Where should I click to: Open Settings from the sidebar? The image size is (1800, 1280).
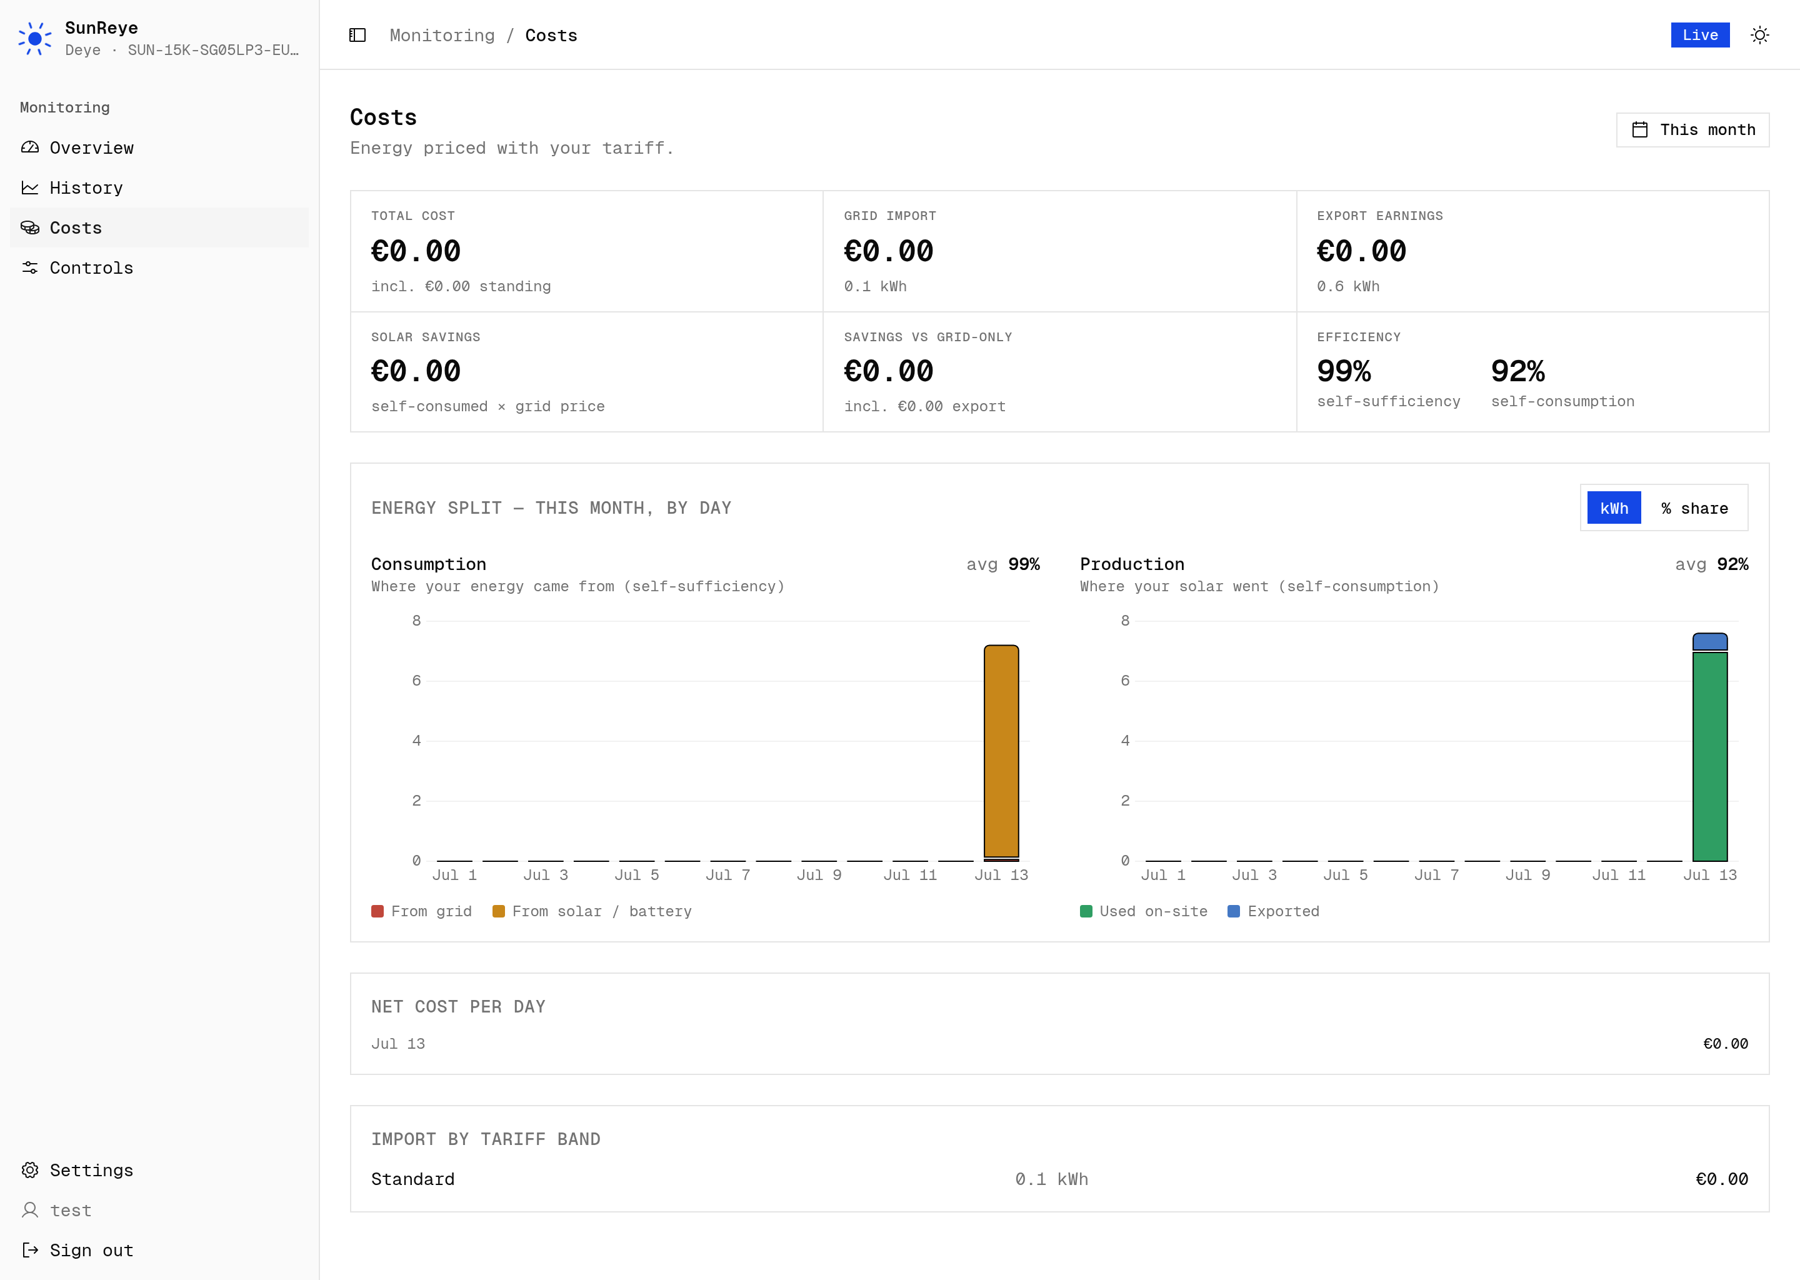coord(159,1169)
